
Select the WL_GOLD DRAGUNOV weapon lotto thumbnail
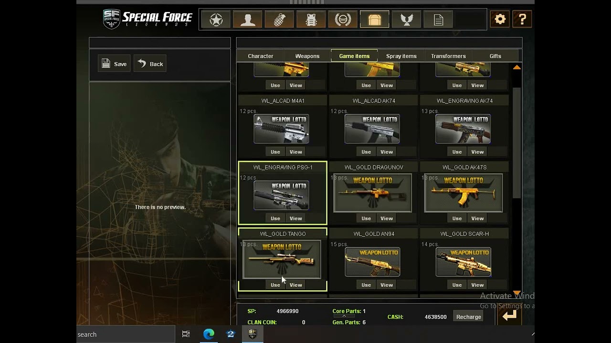pyautogui.click(x=372, y=193)
